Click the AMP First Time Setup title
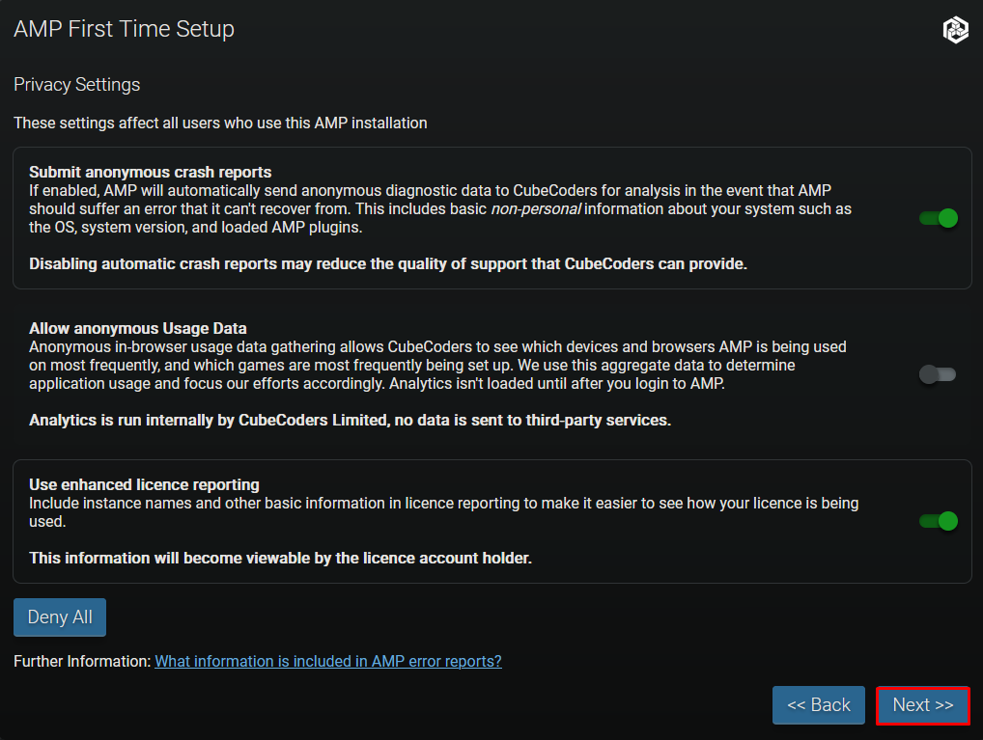Screen dimensions: 983x740 [x=124, y=29]
